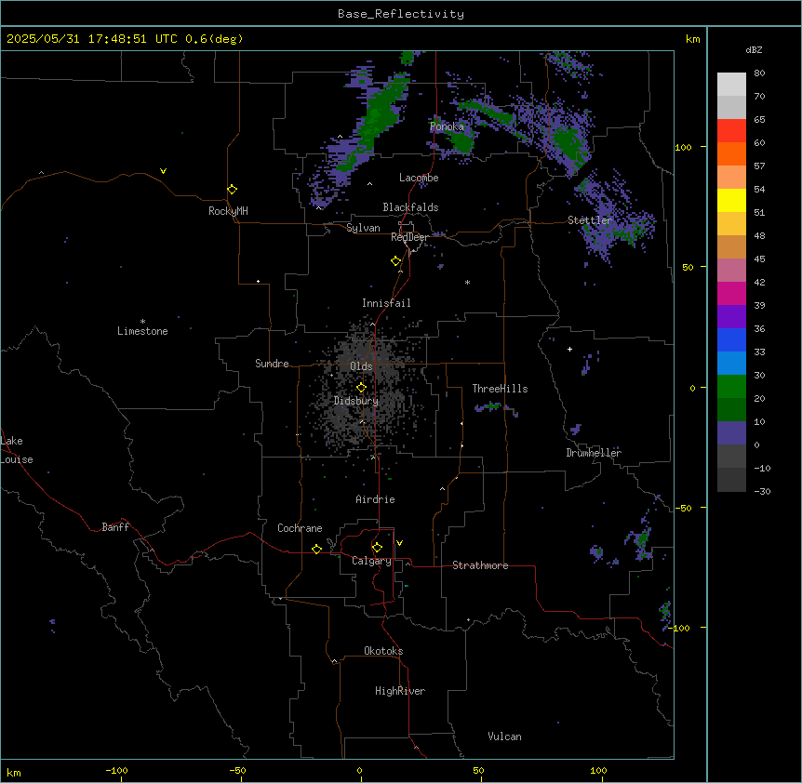This screenshot has height=783, width=802.
Task: Click the Limestone label
Action: (142, 331)
